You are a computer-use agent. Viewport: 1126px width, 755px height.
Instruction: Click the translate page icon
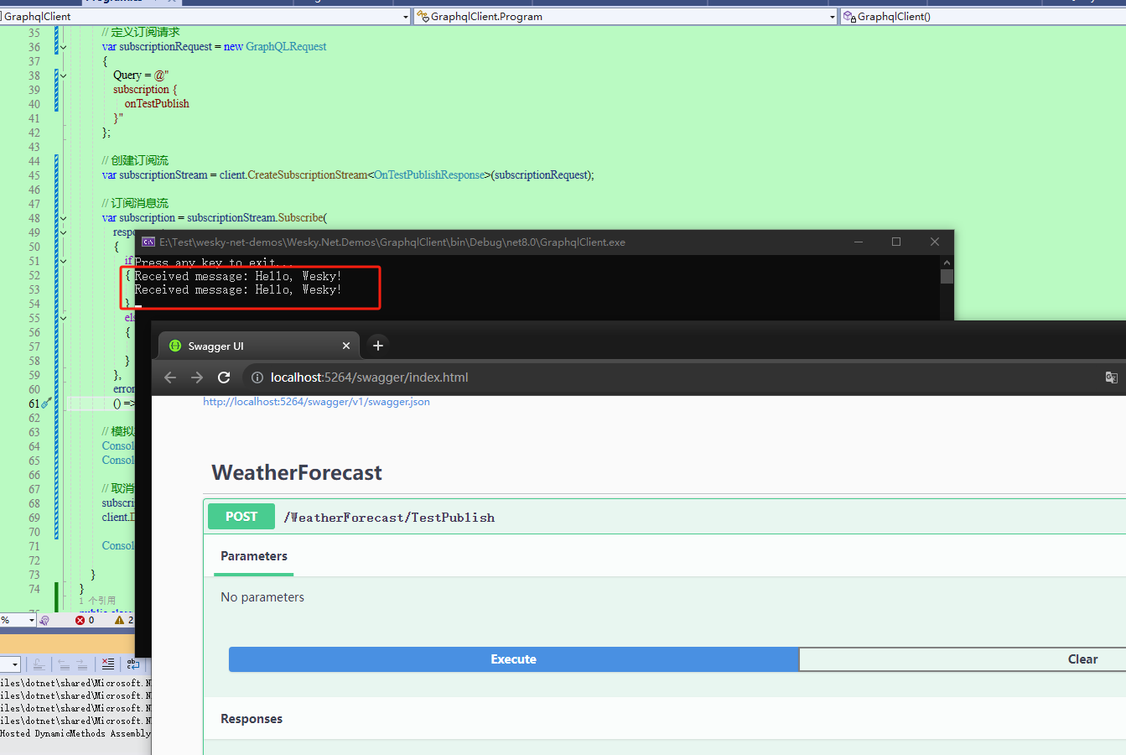[1111, 377]
